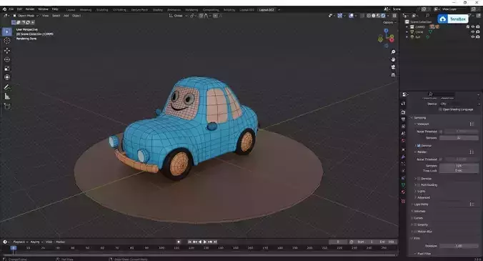Open the Tool properties tab icon
This screenshot has width=483, height=261.
point(403,104)
